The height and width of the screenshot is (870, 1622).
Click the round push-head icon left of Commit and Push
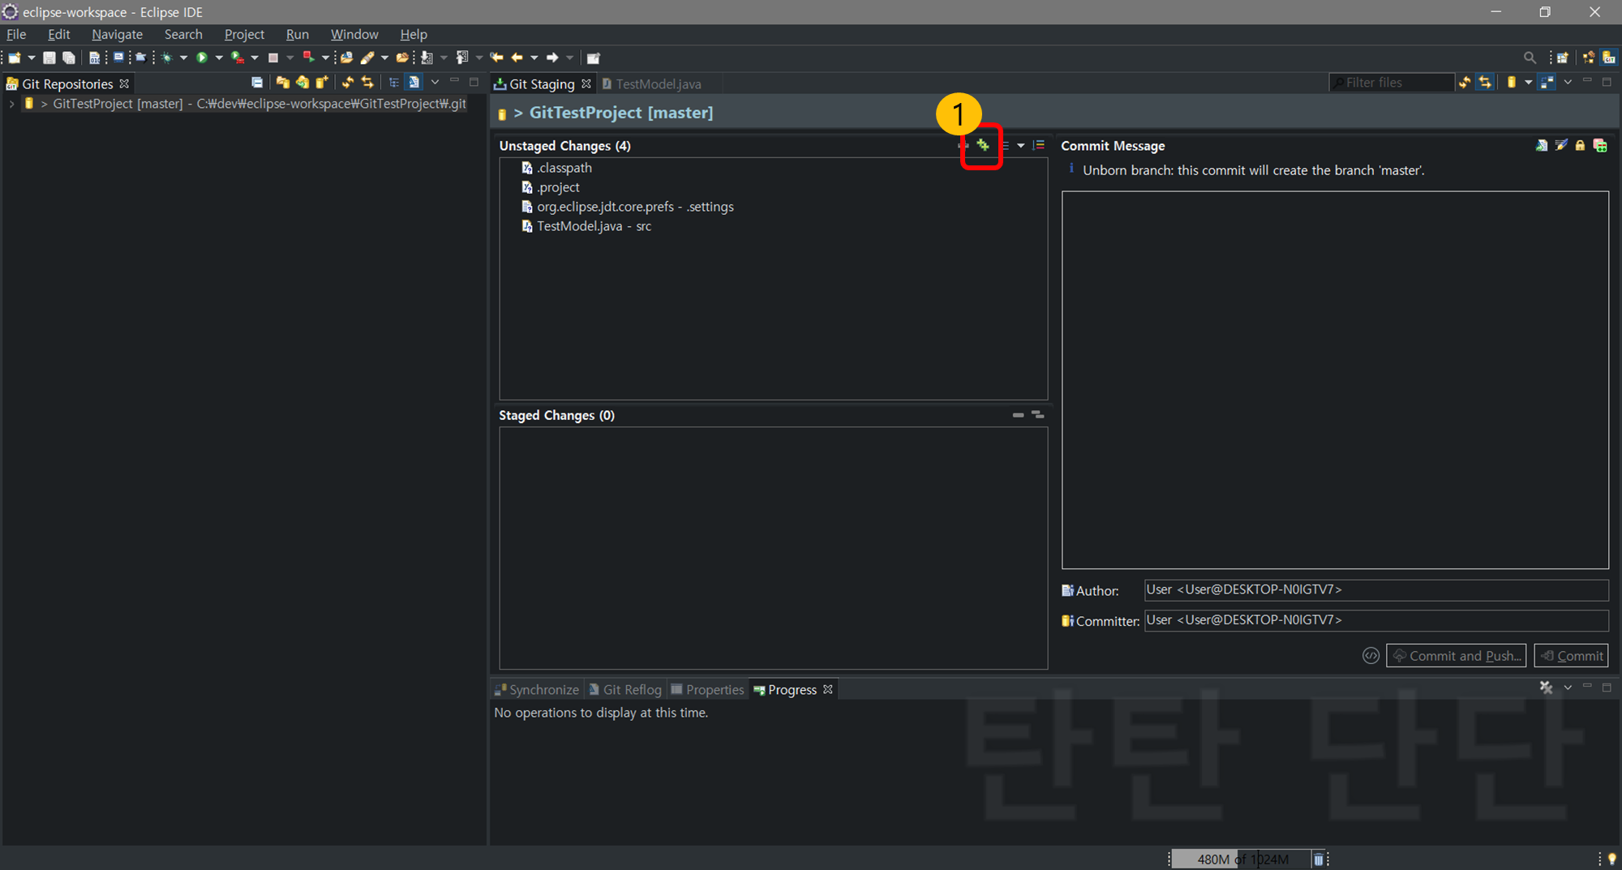1371,655
